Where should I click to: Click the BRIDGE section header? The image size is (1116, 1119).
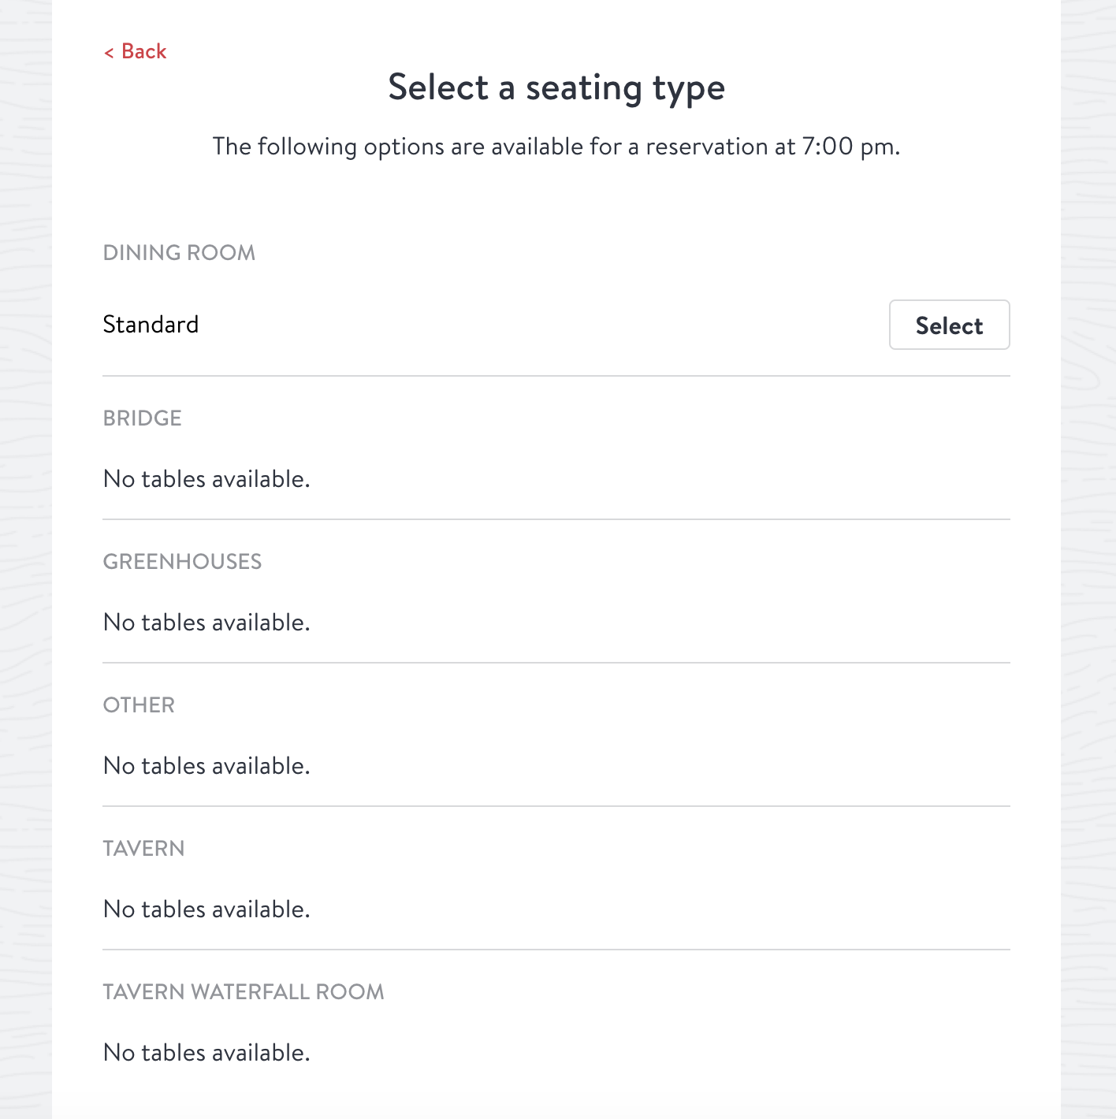pos(143,418)
